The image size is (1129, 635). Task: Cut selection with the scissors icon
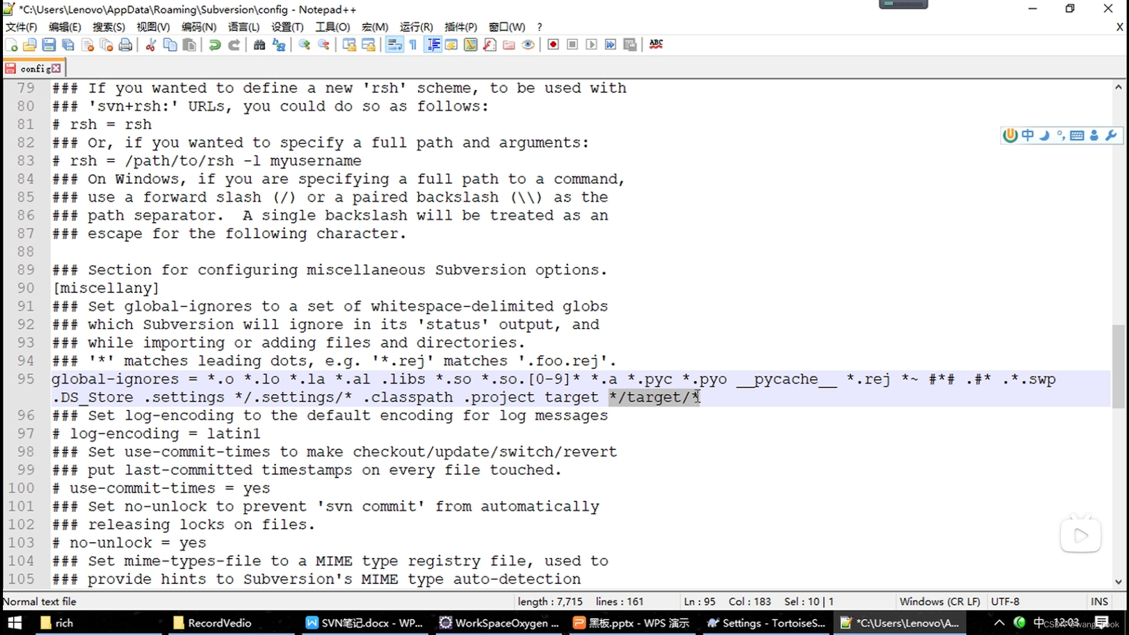point(151,45)
